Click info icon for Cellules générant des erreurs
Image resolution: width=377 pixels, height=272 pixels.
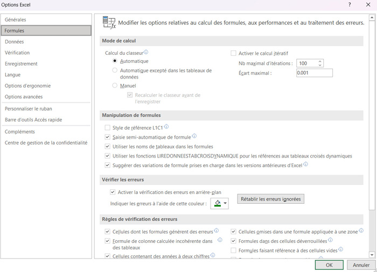point(217,231)
